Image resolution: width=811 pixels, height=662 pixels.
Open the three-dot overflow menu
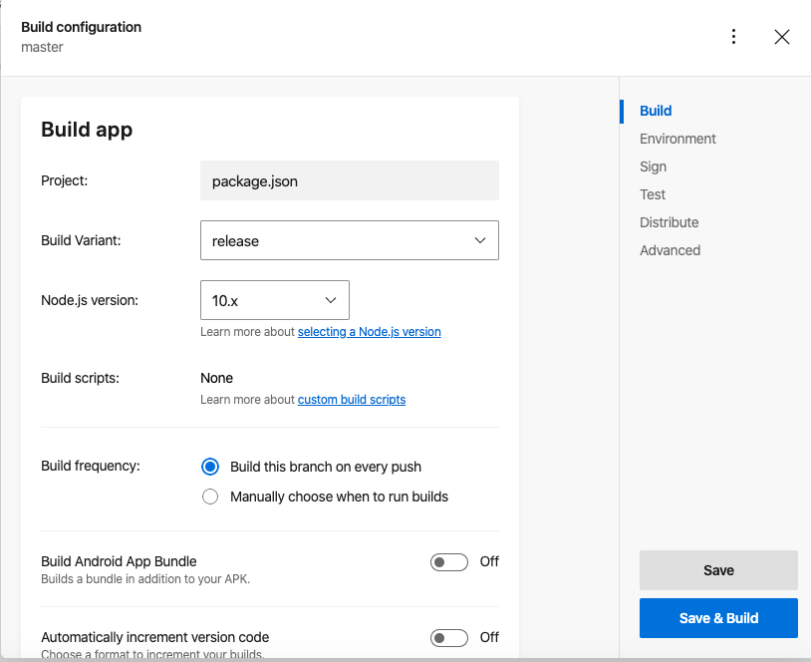coord(734,36)
